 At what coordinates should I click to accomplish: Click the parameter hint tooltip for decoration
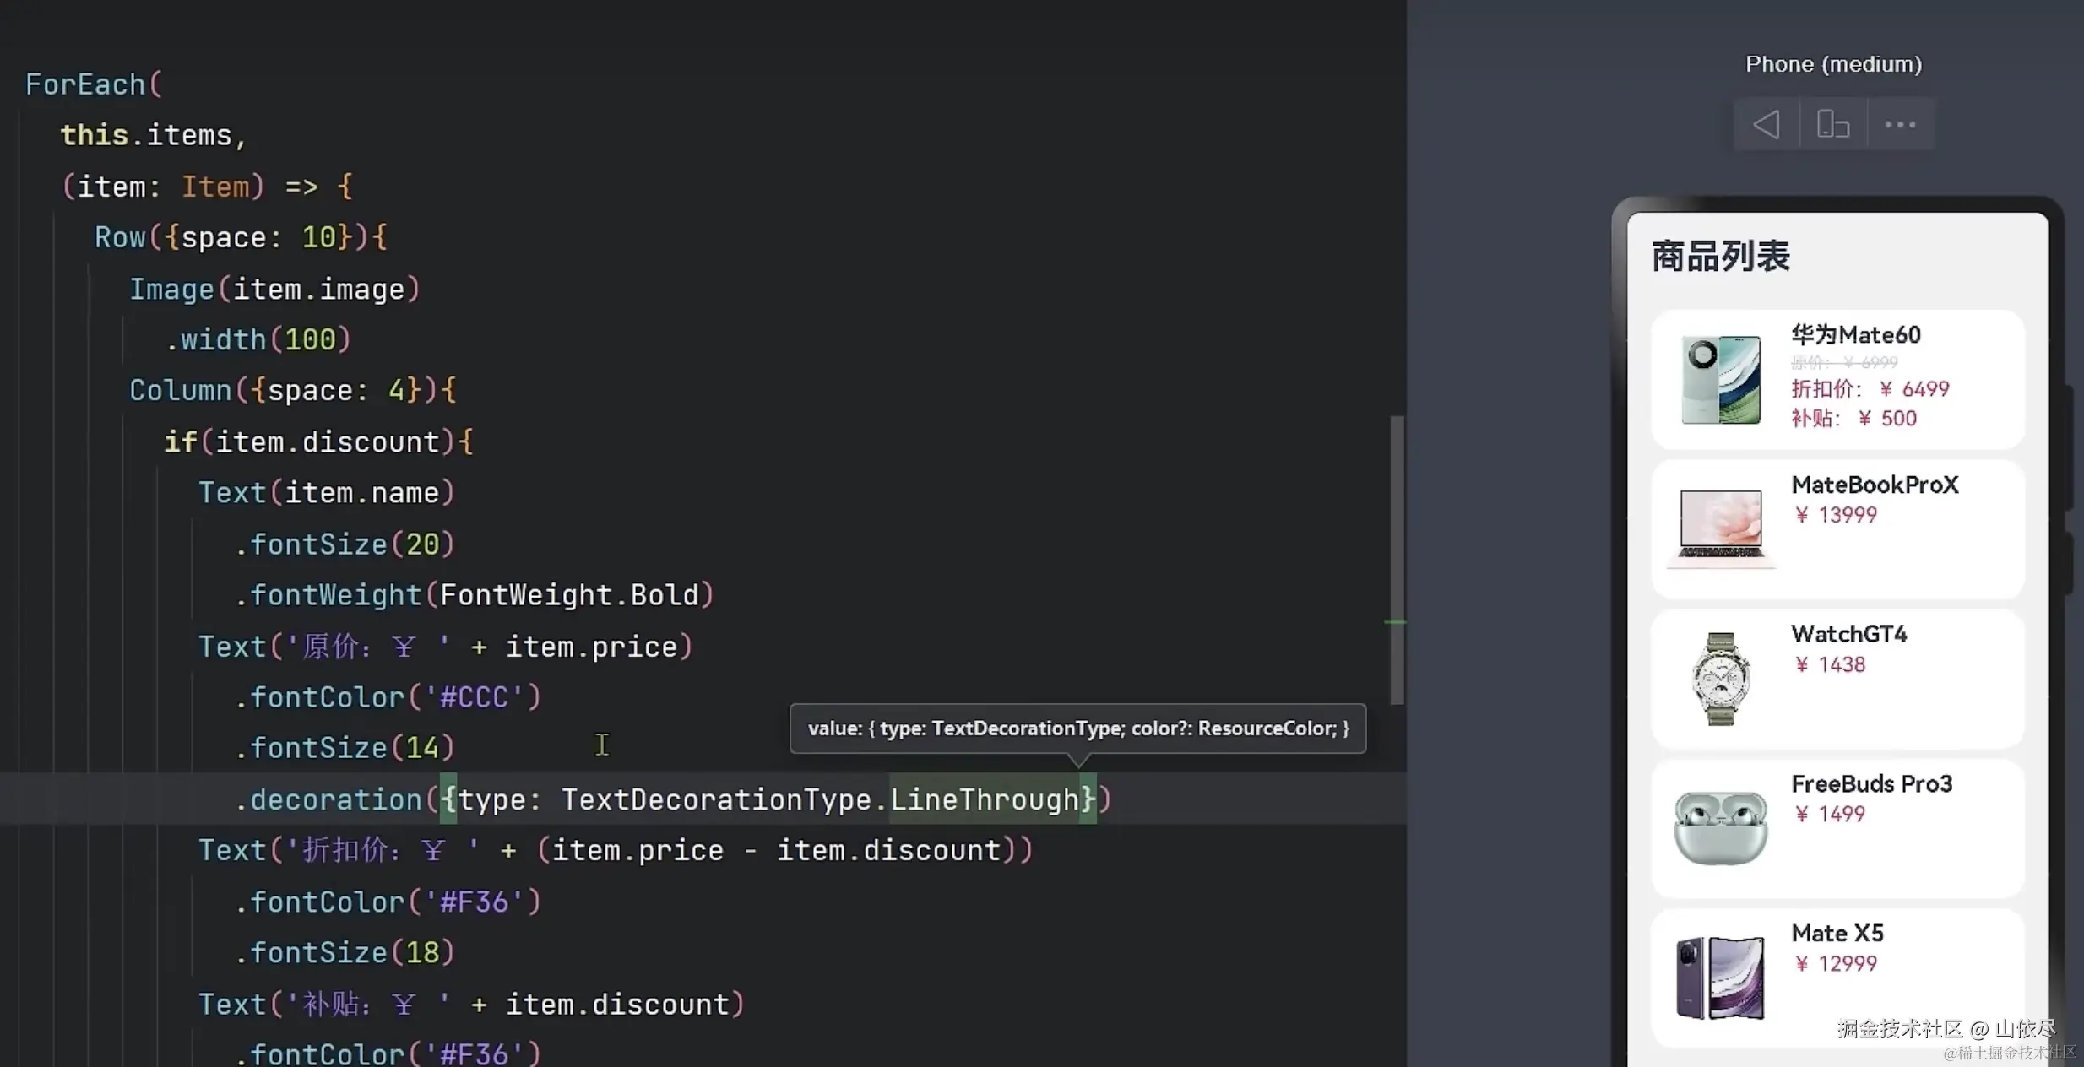click(x=1077, y=728)
